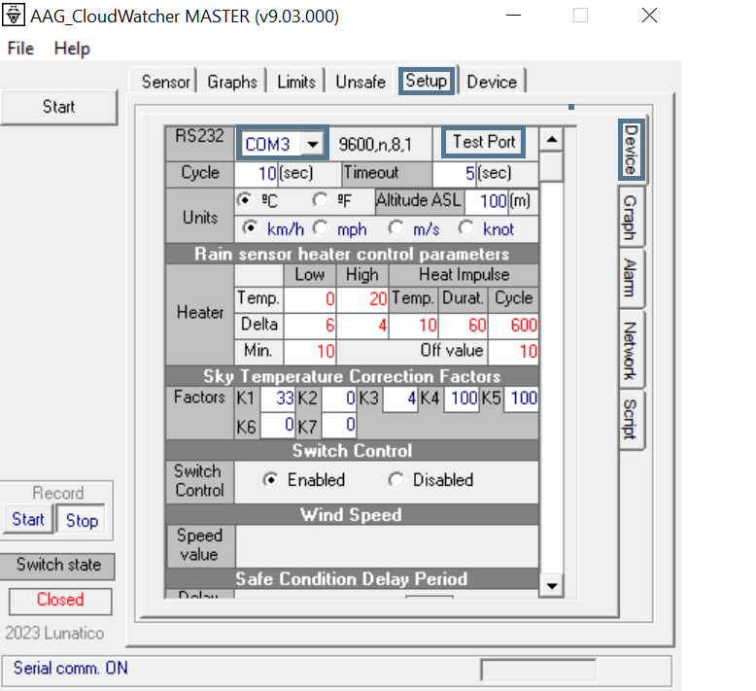Select km/h wind speed unit
756x691 pixels.
[x=251, y=227]
